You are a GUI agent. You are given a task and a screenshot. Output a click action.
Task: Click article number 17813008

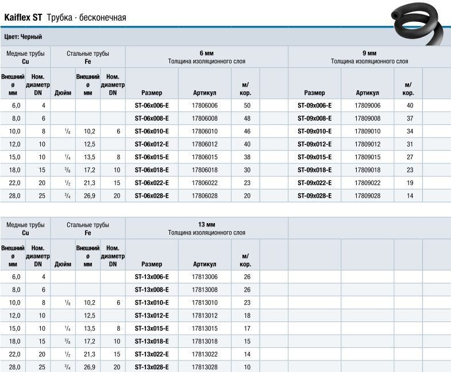tap(205, 290)
